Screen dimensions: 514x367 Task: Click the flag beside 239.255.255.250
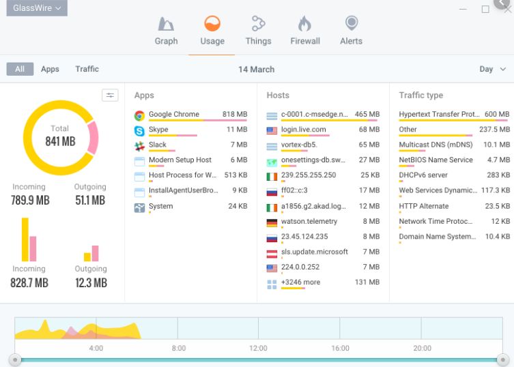tap(272, 177)
